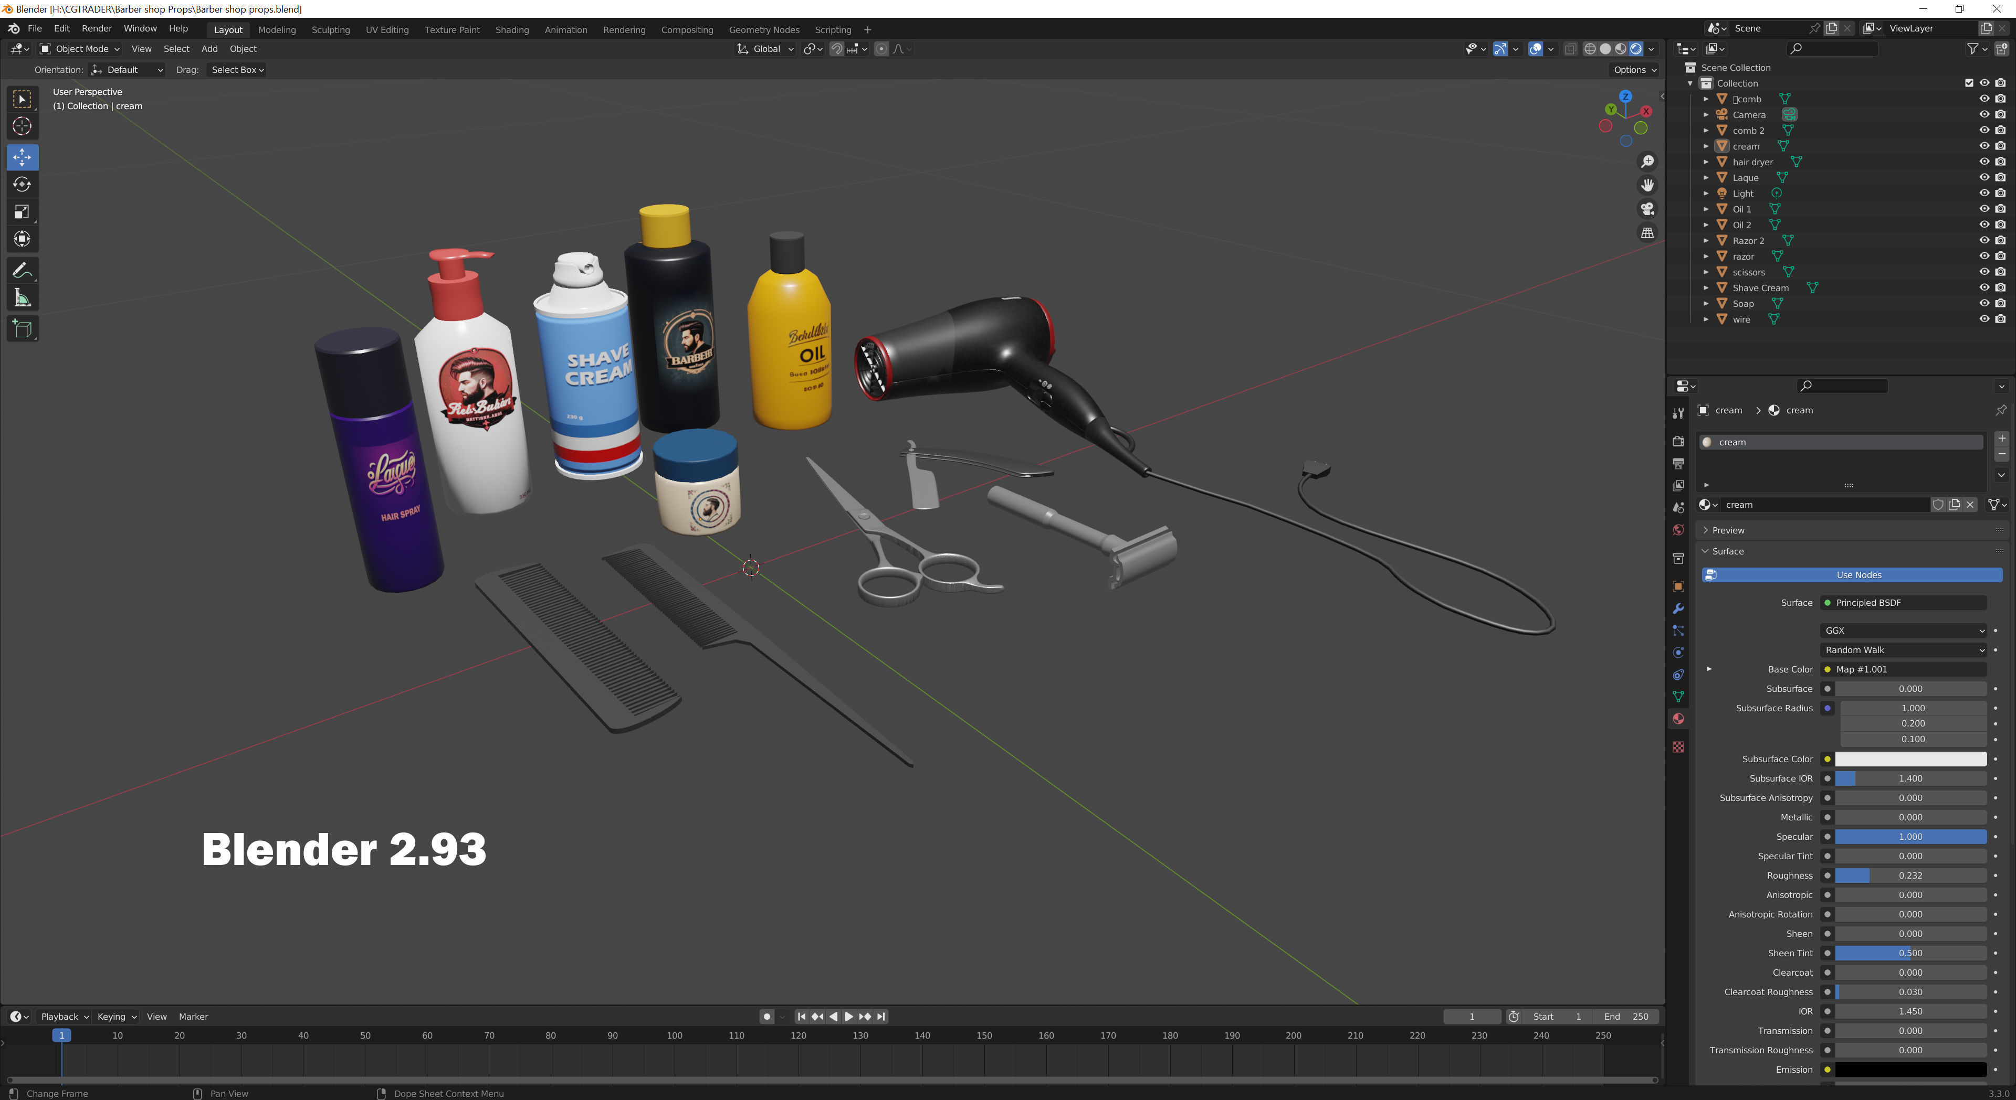
Task: Open the Modifier properties wrench tab
Action: click(1678, 608)
